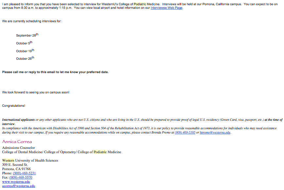Click the "We look forward to seeing you" sentence
This screenshot has height=190, width=284.
point(36,92)
